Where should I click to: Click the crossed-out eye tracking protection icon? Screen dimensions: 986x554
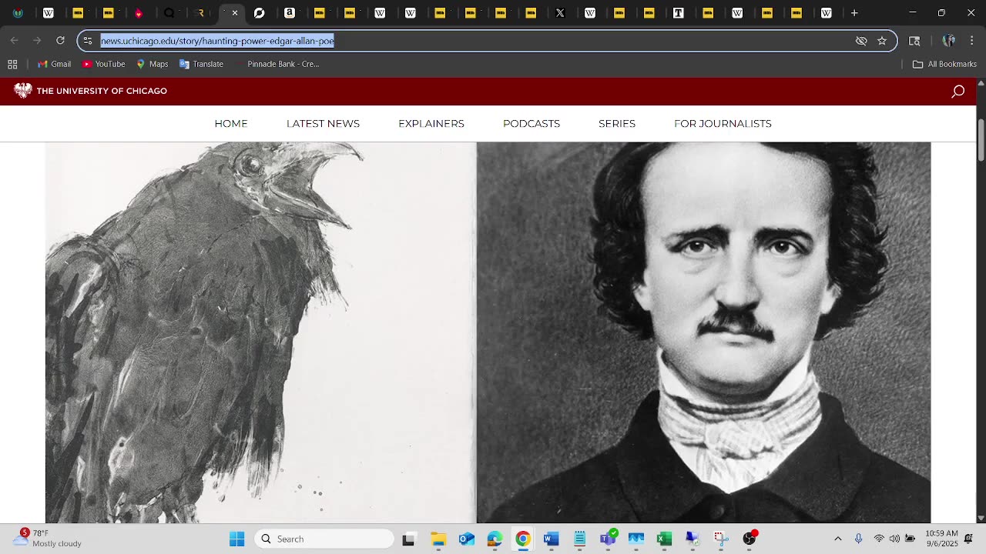861,41
